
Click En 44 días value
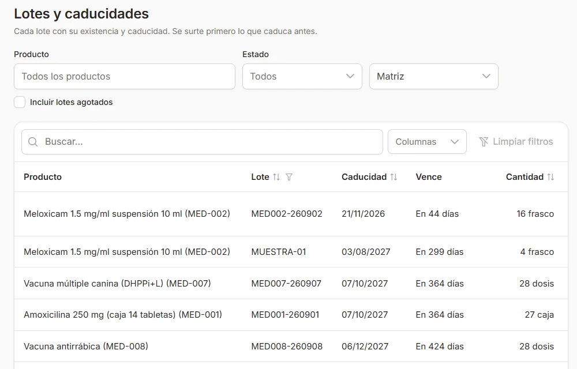coord(437,214)
